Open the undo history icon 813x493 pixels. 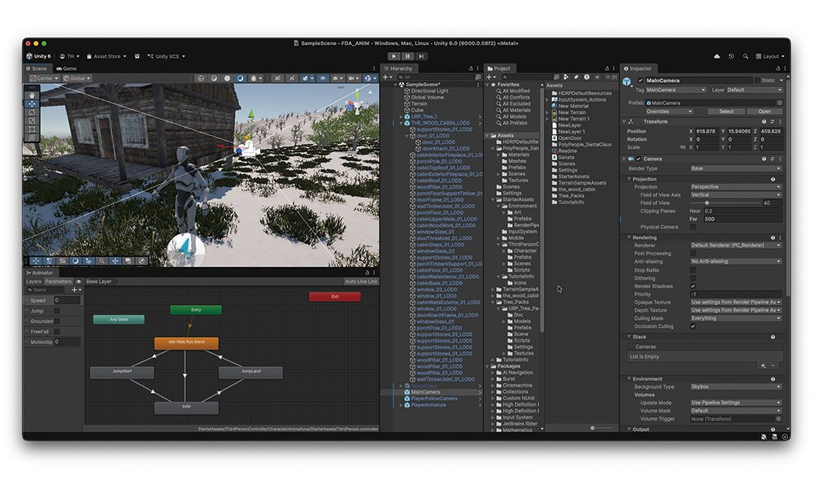click(731, 56)
